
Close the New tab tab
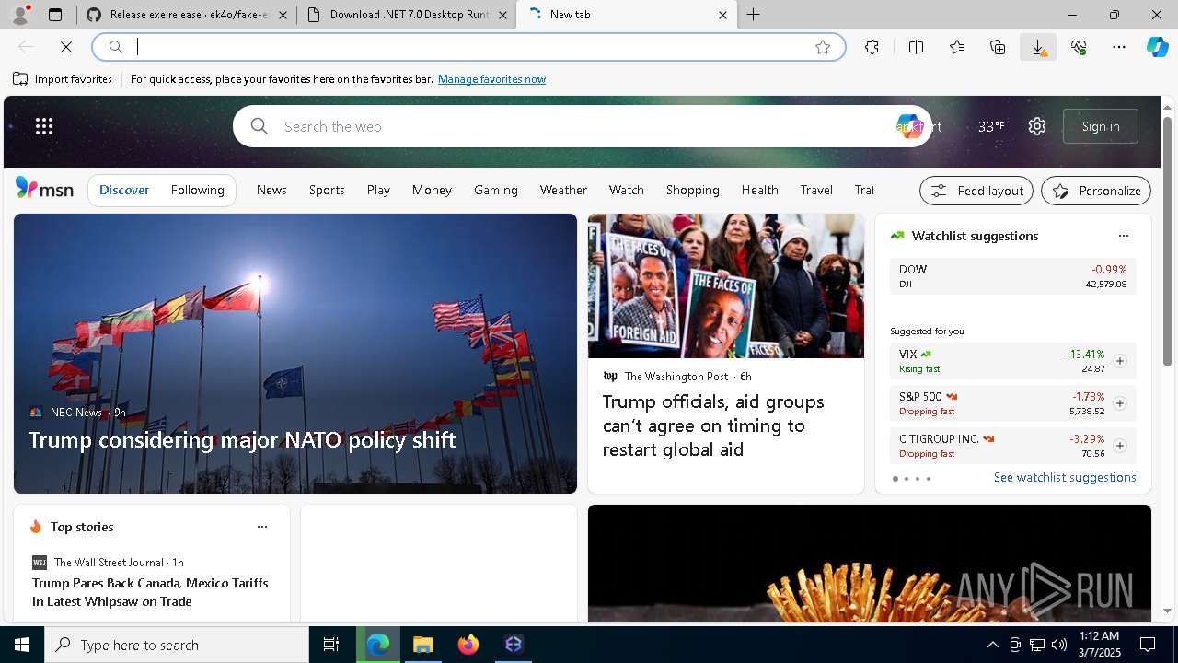[722, 15]
